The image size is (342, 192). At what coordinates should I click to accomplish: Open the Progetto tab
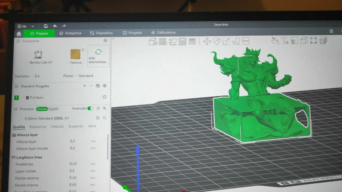coord(132,33)
